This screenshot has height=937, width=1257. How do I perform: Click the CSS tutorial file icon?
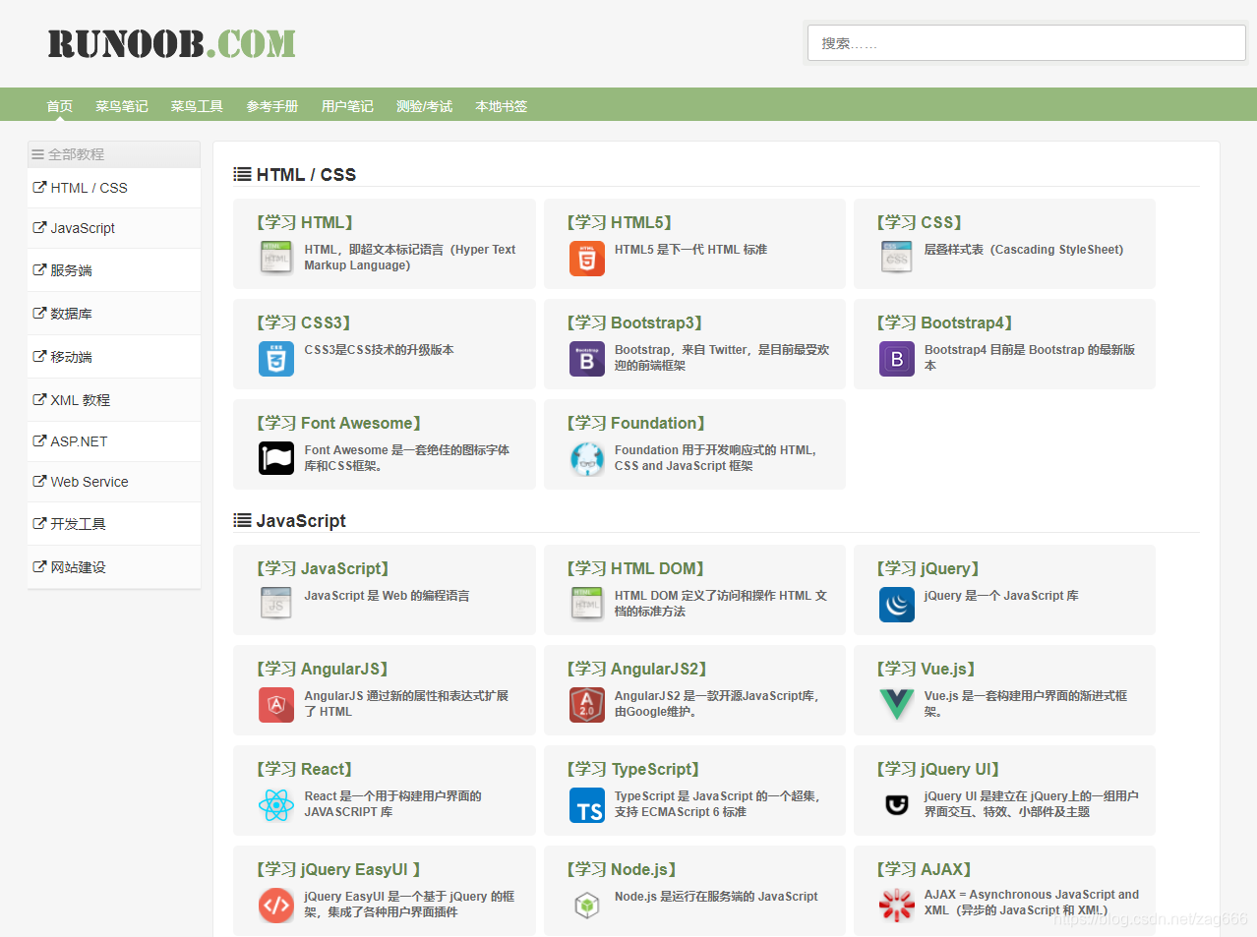click(x=897, y=258)
